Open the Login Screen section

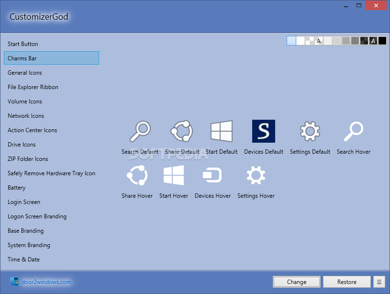click(x=52, y=202)
